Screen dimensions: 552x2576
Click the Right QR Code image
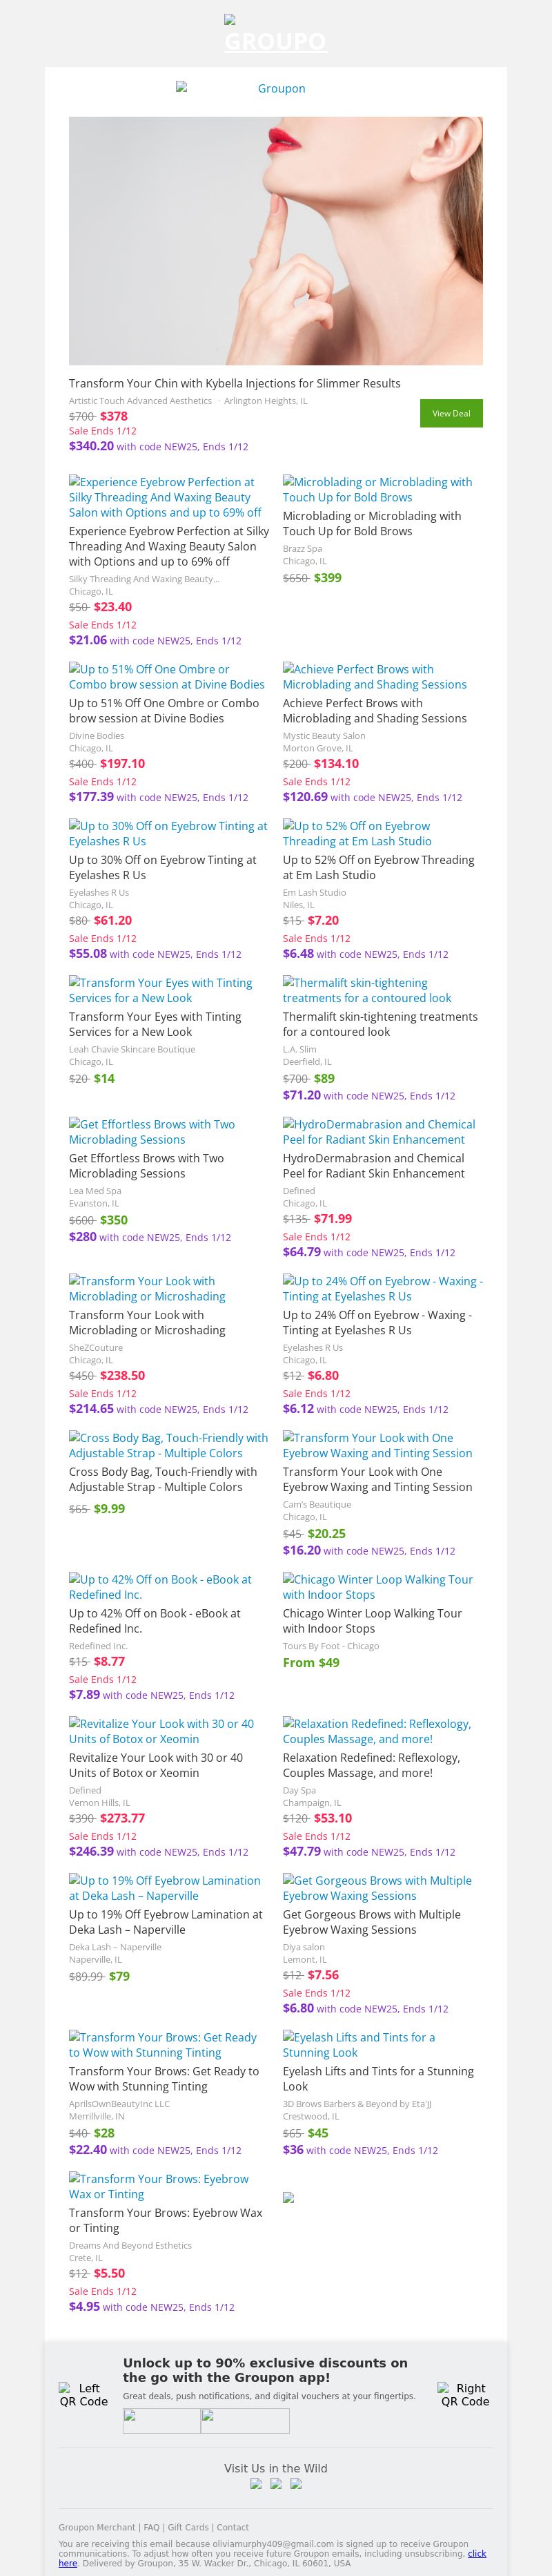tap(465, 2395)
